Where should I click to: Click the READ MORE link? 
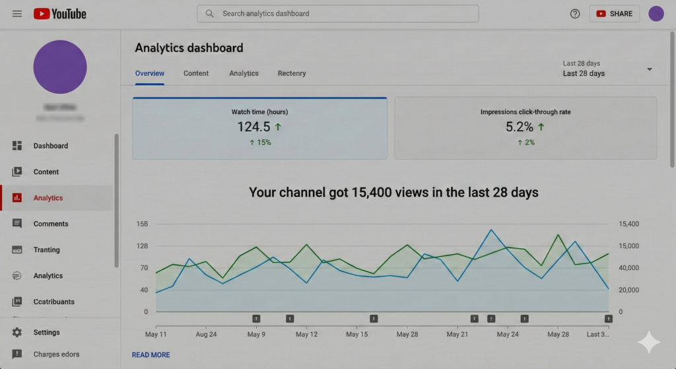tap(151, 355)
